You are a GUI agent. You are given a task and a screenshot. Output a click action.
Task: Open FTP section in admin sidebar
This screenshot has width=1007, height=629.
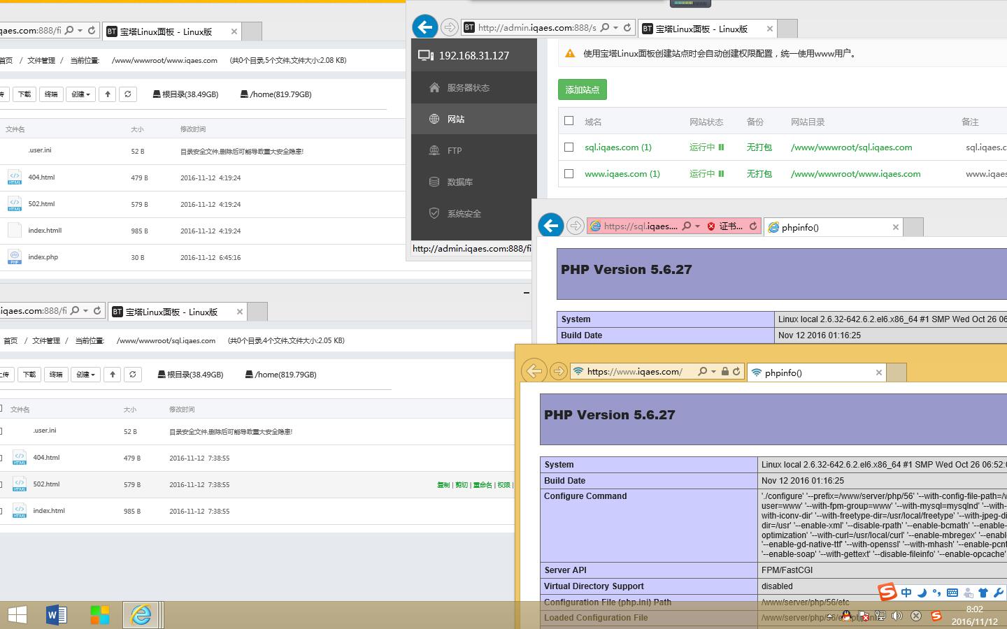473,150
